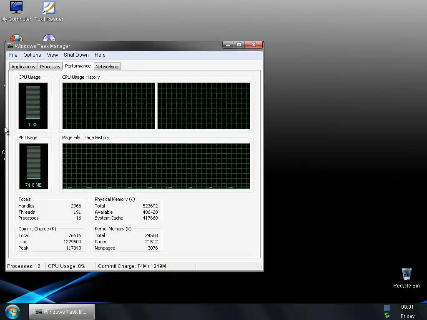Click the Totals group label

(x=25, y=199)
